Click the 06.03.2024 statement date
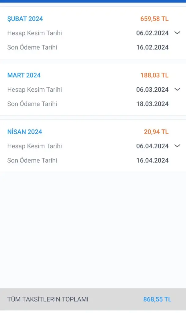Screen dimensions: 186x313 (152, 90)
